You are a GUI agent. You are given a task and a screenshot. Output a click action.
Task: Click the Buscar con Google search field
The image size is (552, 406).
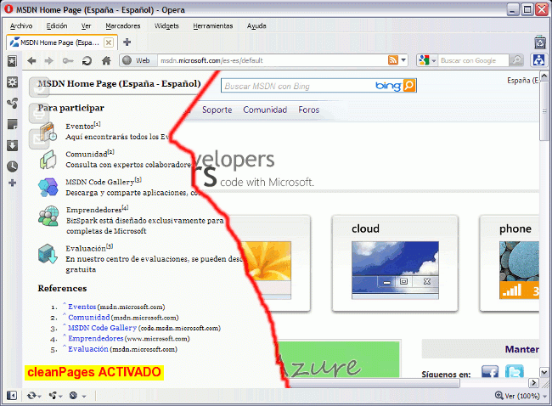tap(473, 60)
